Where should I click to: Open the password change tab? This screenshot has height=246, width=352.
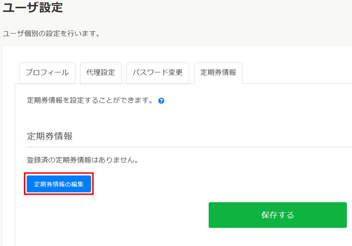pos(157,73)
